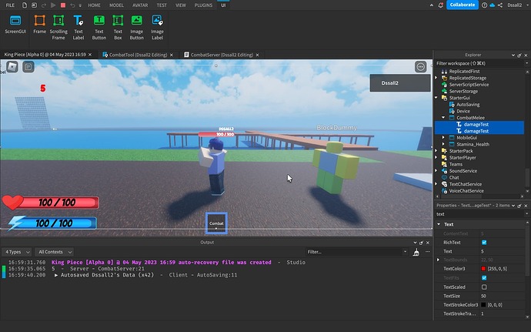Insert an Image Button
Image resolution: width=531 pixels, height=332 pixels.
click(x=136, y=28)
